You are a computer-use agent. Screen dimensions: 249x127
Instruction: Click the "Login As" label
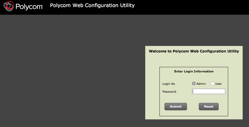(169, 84)
